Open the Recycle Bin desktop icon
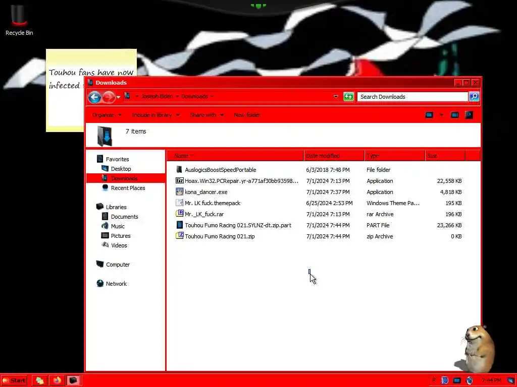Viewport: 517px width, 387px height. pos(19,20)
